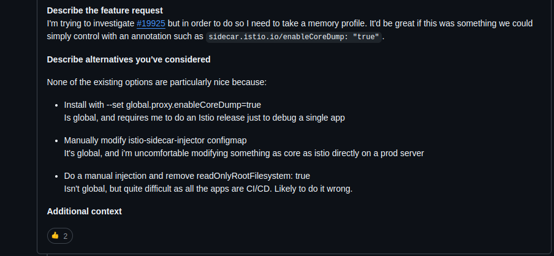Click the 'Install with --set global.proxy.enableCoreDump=true' line

click(162, 105)
